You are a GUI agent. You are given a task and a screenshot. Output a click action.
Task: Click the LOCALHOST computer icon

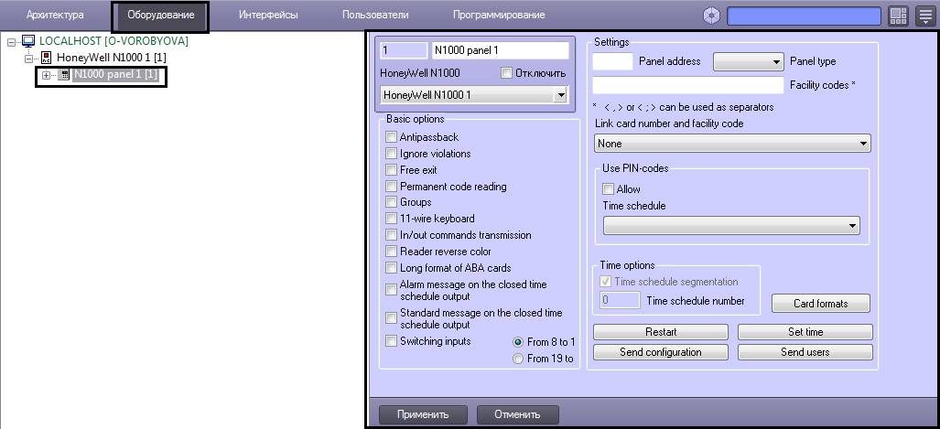pyautogui.click(x=28, y=41)
